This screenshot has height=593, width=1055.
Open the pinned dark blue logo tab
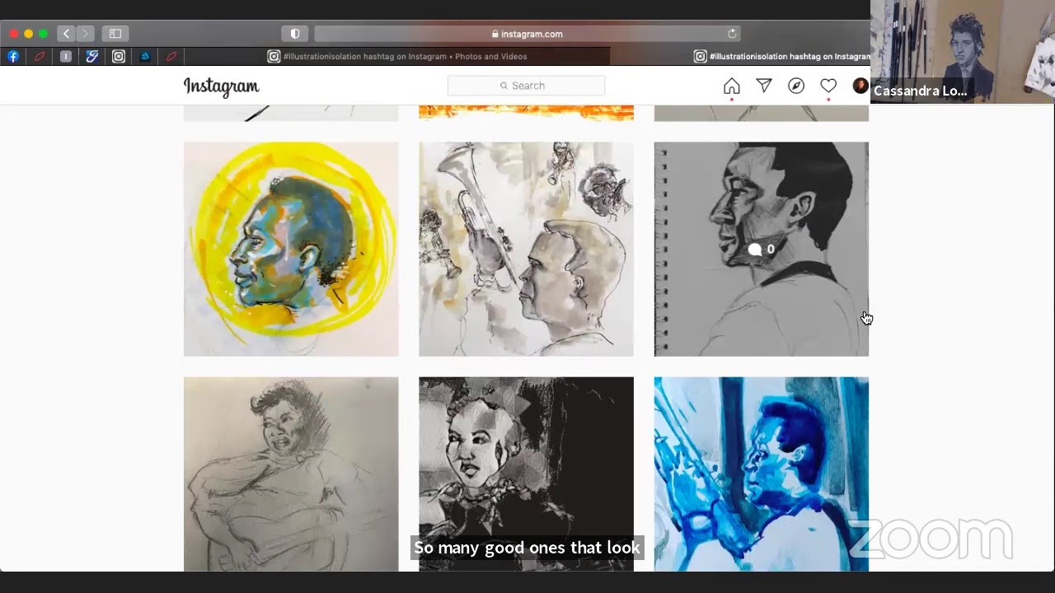tap(145, 57)
